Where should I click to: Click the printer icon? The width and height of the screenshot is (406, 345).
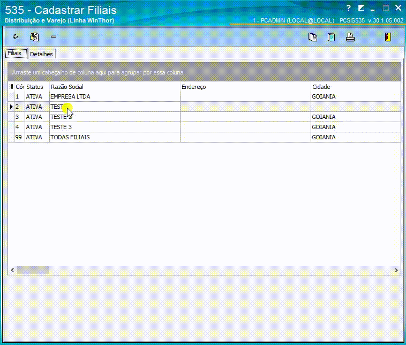point(350,37)
